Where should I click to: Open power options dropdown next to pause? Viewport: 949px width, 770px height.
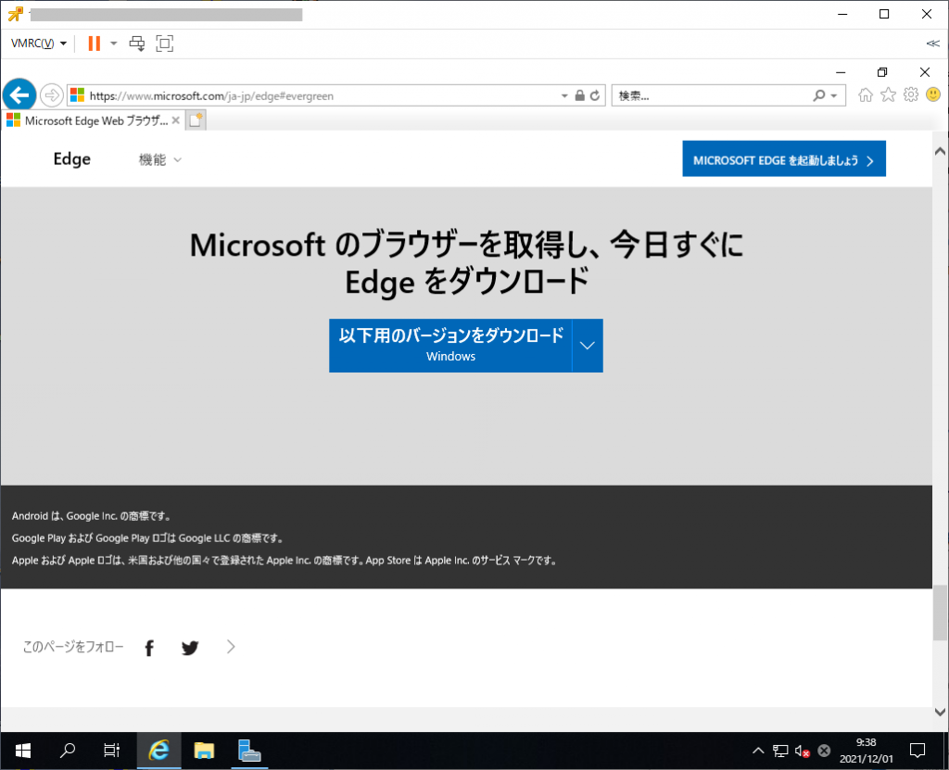point(114,44)
